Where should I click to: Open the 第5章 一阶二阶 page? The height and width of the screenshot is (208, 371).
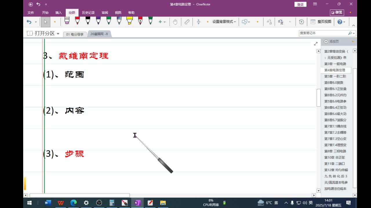335,76
